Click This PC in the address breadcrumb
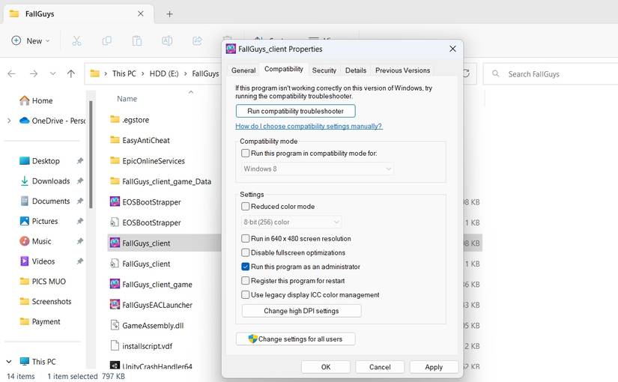Viewport: 618px width, 382px height. click(x=124, y=73)
